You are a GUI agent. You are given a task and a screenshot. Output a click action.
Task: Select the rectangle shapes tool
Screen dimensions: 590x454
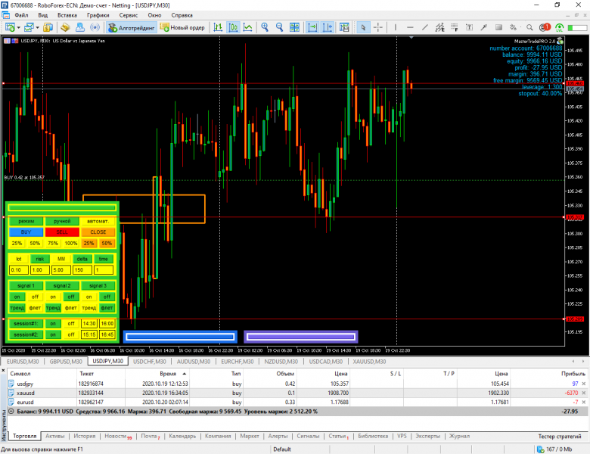498,27
